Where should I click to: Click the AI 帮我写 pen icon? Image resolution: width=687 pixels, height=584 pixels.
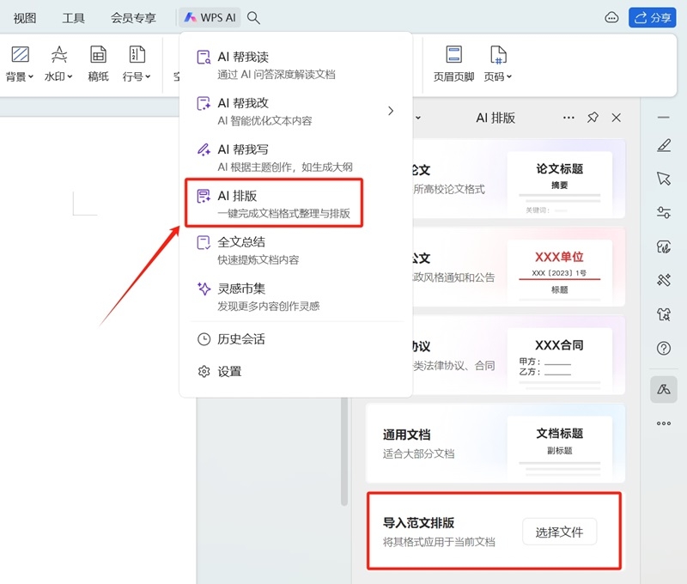coord(204,149)
